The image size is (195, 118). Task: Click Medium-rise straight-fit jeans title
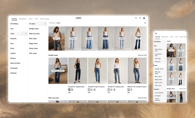(137, 87)
